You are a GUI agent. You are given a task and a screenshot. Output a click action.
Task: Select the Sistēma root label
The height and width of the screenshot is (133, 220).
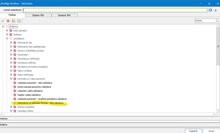pos(13,26)
